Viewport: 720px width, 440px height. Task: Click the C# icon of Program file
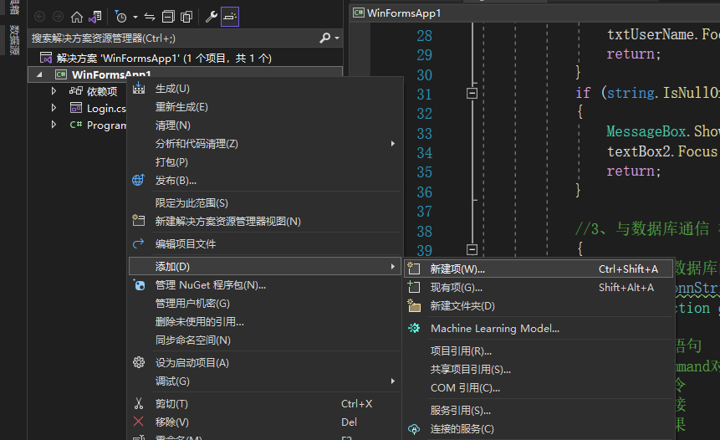click(x=76, y=125)
